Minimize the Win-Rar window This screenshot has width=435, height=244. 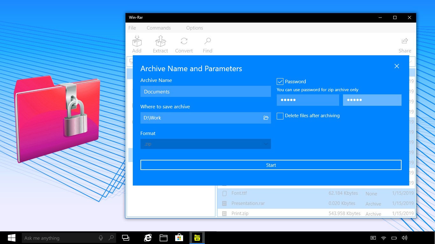(x=380, y=17)
